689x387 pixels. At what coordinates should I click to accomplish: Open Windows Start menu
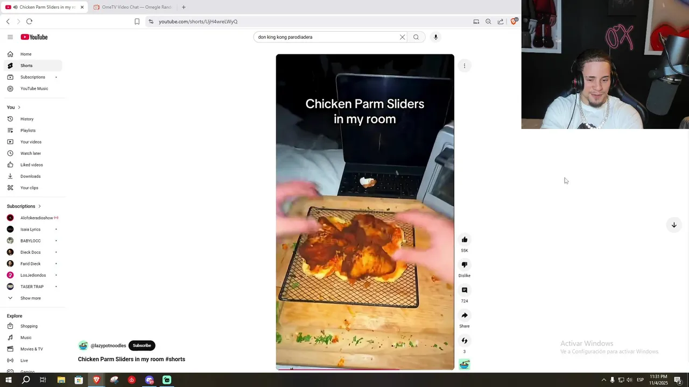(8, 380)
